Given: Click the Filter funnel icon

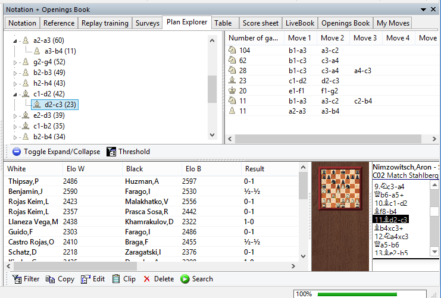Looking at the screenshot, I should 17,279.
